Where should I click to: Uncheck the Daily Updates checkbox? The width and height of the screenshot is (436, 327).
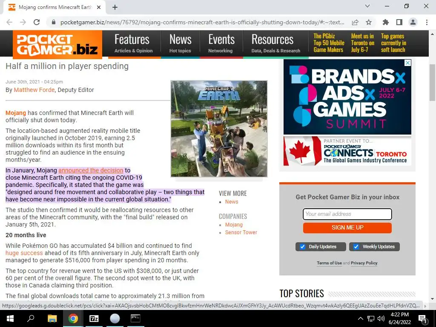click(x=302, y=247)
